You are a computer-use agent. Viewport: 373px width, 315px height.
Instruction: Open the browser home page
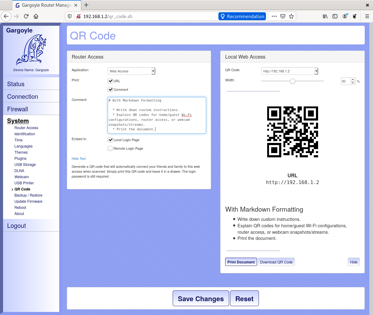tap(36, 16)
